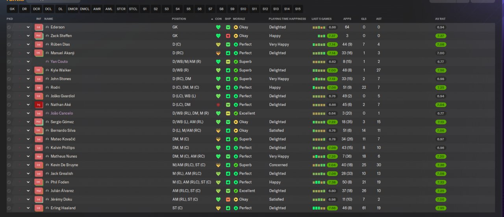Screen dimensions: 504x217
Task: Click Nathan Aké's Inj injury badge
Action: pyautogui.click(x=39, y=105)
